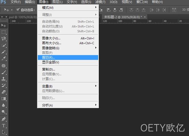Viewport: 189px width, 136px height.
Task: Select the Eraser tool
Action: click(x=3, y=92)
